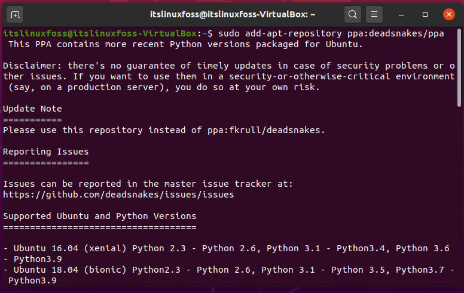The height and width of the screenshot is (293, 464).
Task: Click the terminal search icon
Action: tap(352, 14)
